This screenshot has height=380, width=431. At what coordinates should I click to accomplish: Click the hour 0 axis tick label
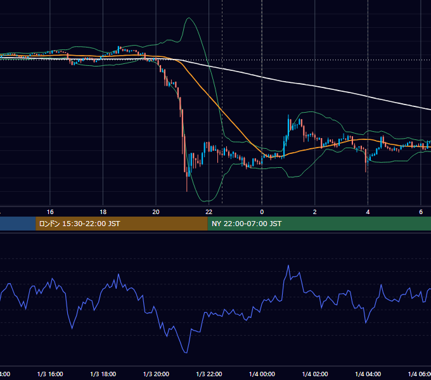(x=262, y=212)
